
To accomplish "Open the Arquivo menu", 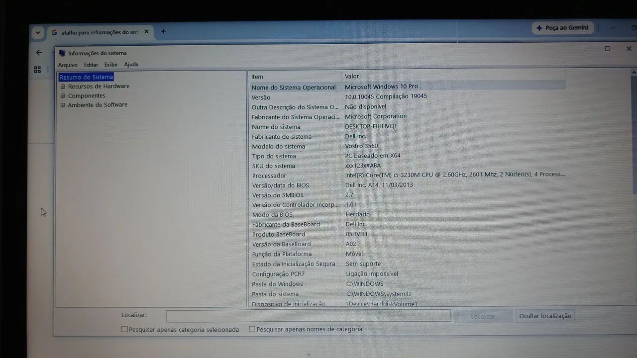I will pos(68,65).
